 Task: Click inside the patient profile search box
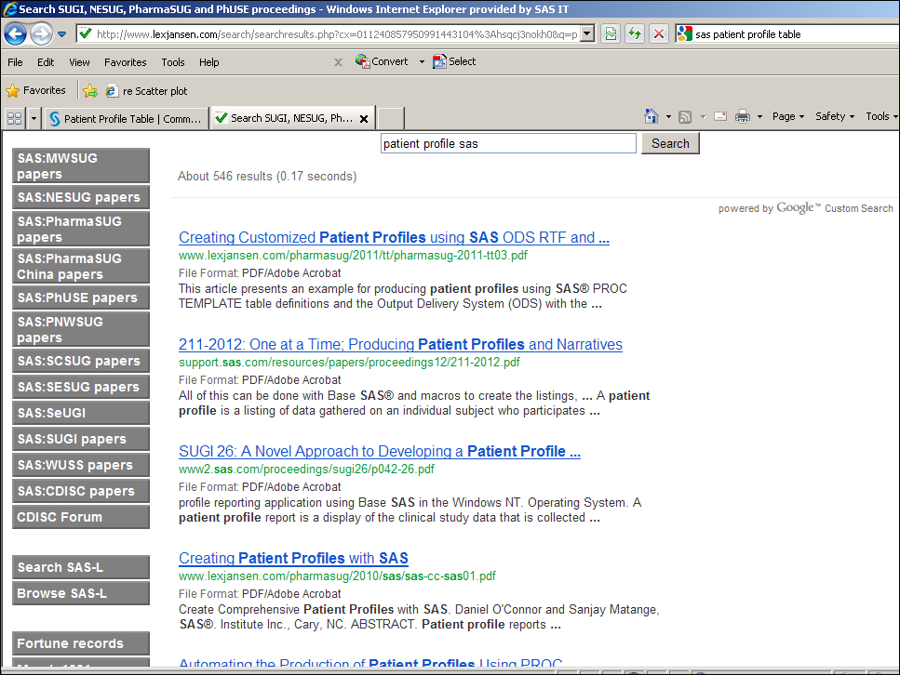[508, 143]
